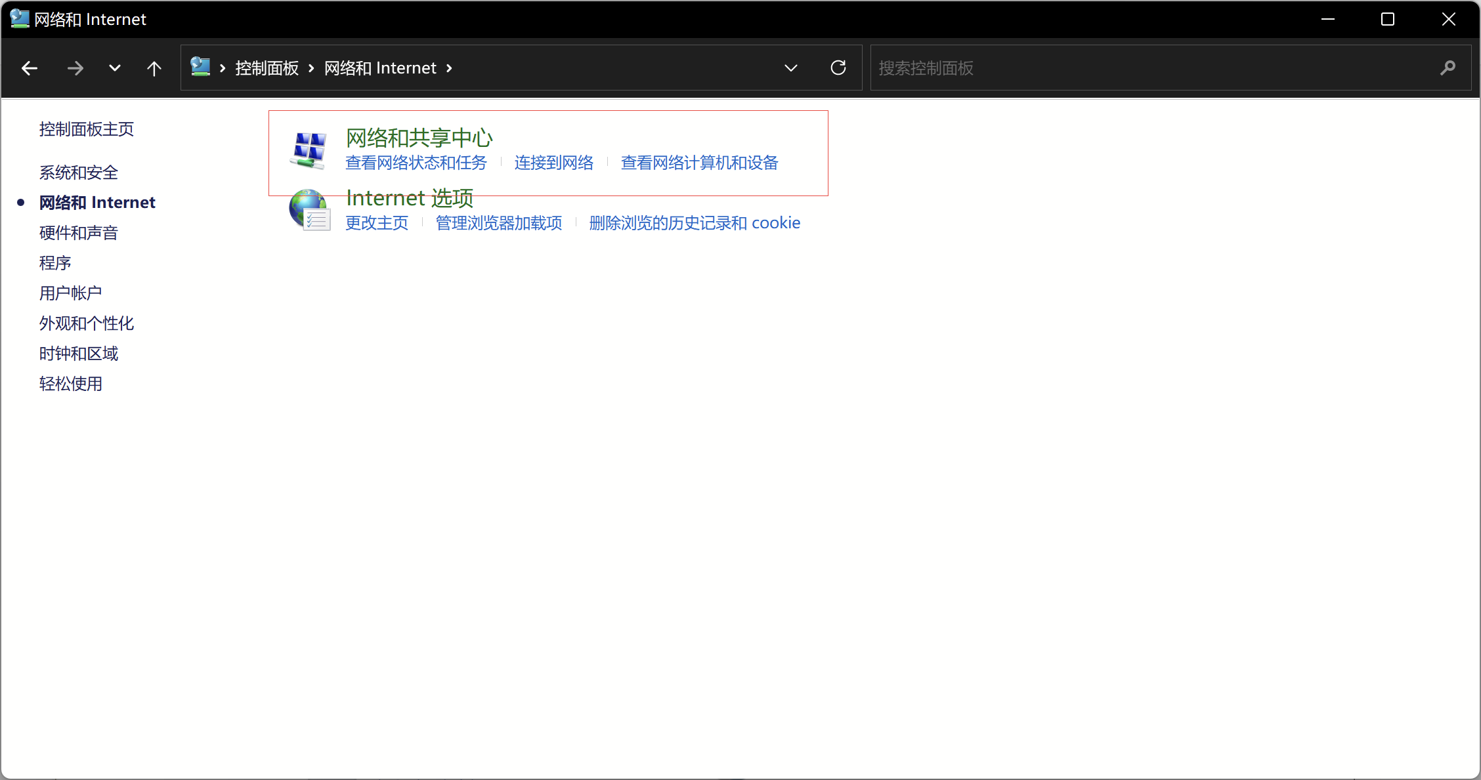Open the recent locations dropdown

[115, 68]
